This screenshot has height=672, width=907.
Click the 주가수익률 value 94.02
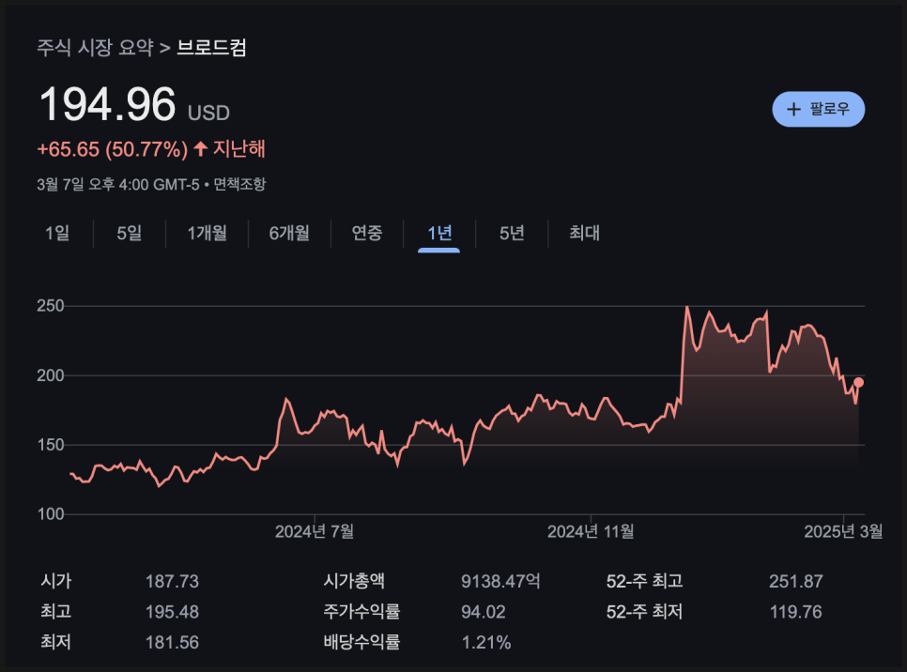click(x=483, y=612)
